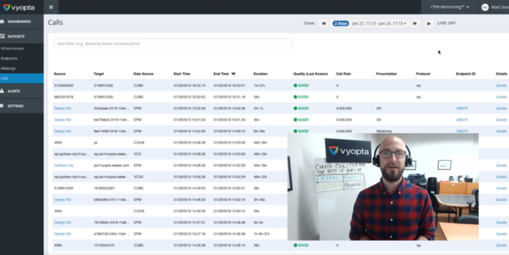The height and width of the screenshot is (255, 509).
Task: Open endpoint 256073 in 30s row
Action: tap(462, 120)
